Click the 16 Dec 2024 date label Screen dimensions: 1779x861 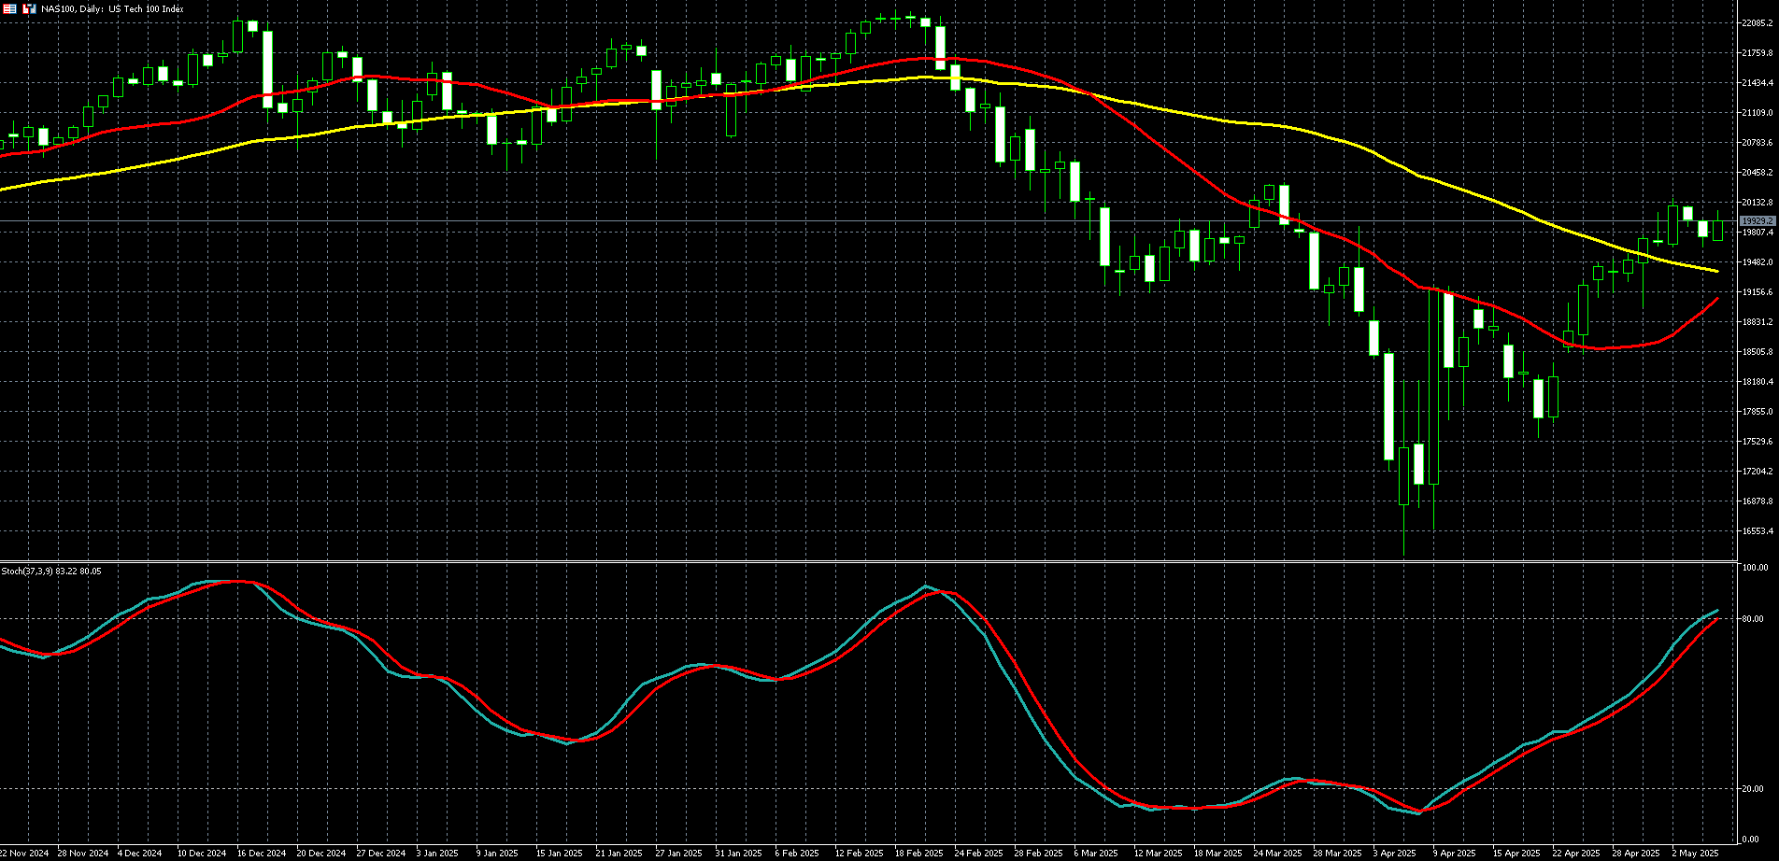(262, 854)
